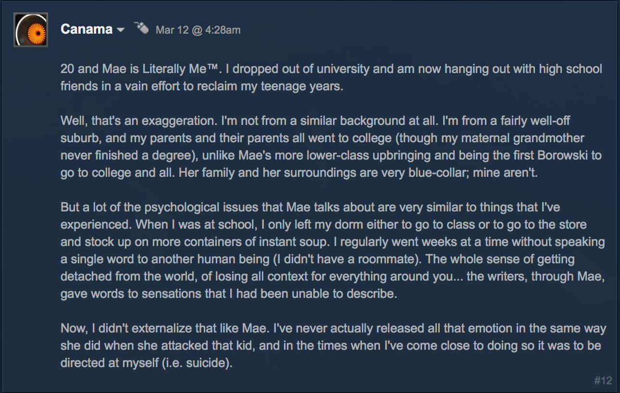The width and height of the screenshot is (620, 393).
Task: Open the #12 post permalink
Action: [603, 381]
